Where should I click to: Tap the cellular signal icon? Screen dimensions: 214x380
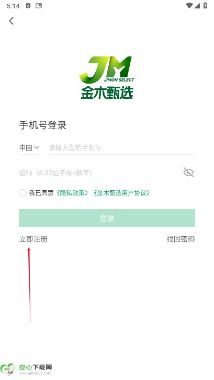pyautogui.click(x=197, y=6)
